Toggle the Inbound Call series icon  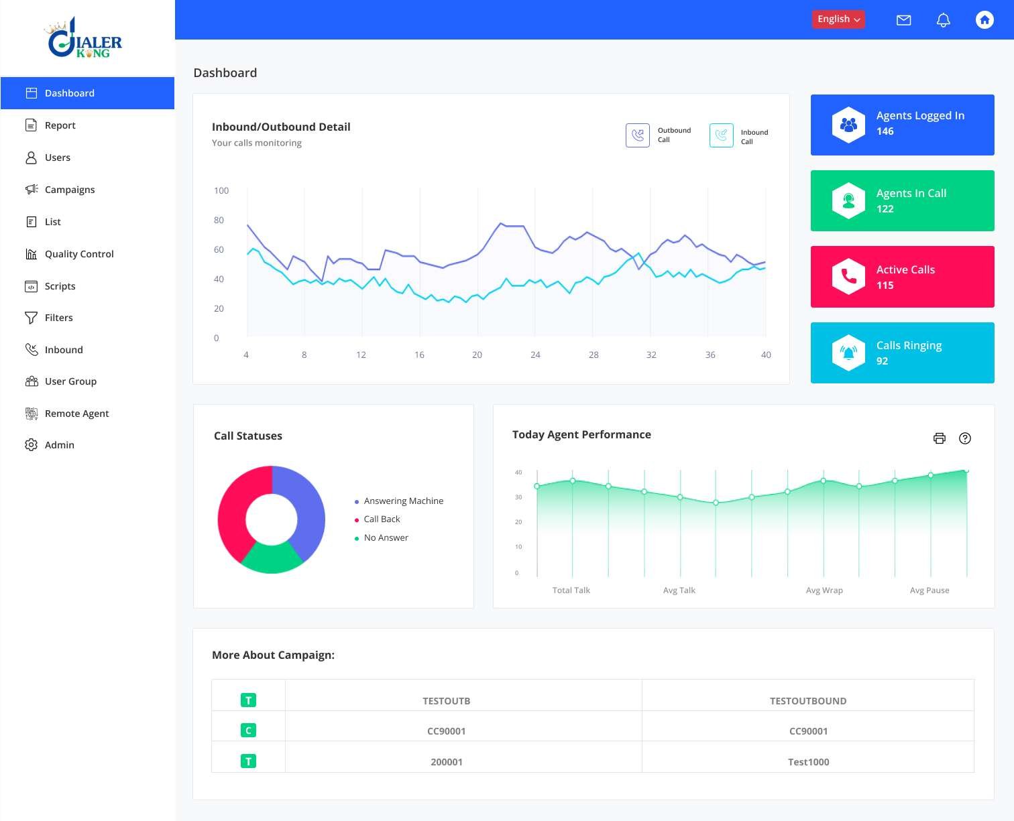pyautogui.click(x=721, y=135)
